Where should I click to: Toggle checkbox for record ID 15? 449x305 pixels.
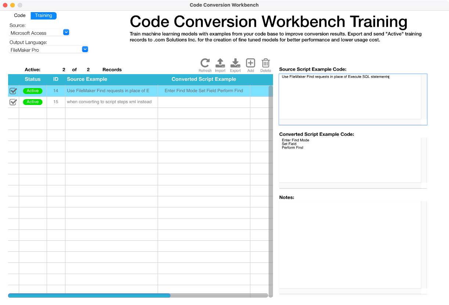[13, 102]
